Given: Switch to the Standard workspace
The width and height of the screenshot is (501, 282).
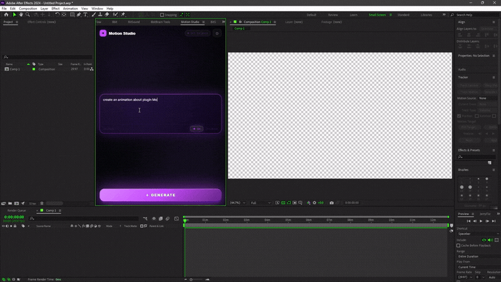Looking at the screenshot, I should [x=403, y=14].
